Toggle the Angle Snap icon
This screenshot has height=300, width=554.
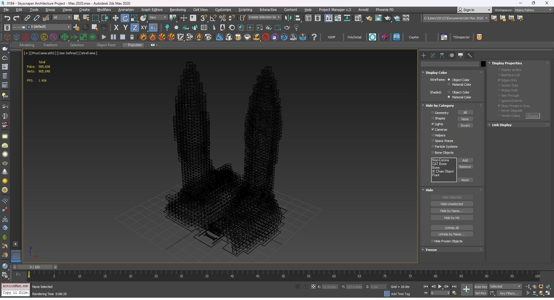(213, 18)
